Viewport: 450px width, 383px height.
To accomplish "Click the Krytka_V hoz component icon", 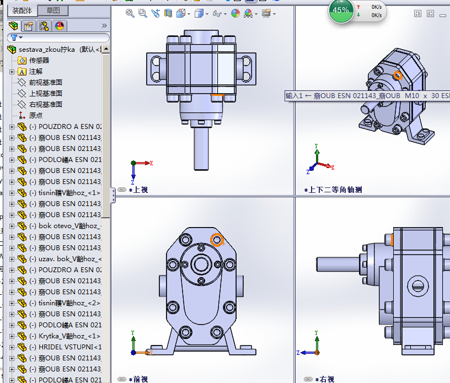I will pyautogui.click(x=22, y=336).
